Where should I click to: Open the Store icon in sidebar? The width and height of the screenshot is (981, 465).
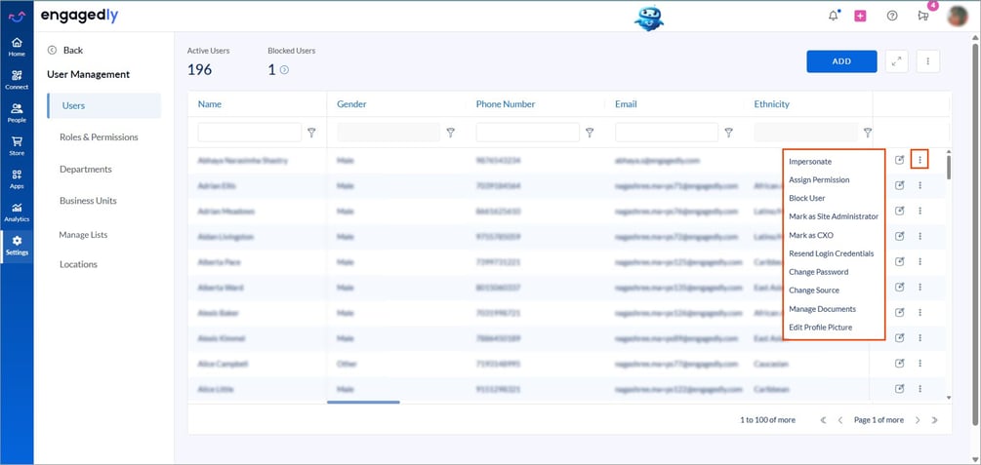[x=17, y=146]
